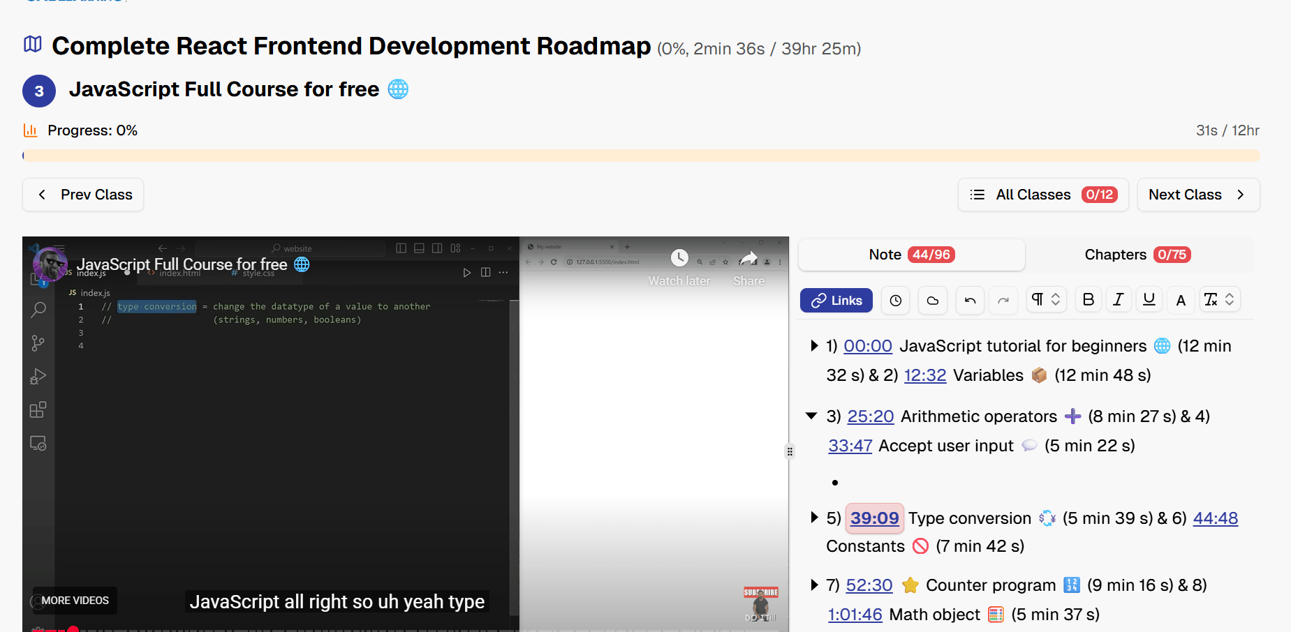Toggle bold formatting in the note editor
This screenshot has height=632, width=1291.
tap(1088, 300)
